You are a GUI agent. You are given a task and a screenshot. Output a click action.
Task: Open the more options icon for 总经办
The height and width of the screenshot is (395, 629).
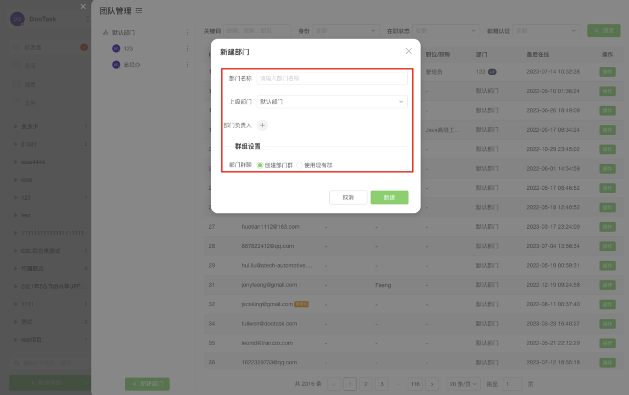coord(187,65)
